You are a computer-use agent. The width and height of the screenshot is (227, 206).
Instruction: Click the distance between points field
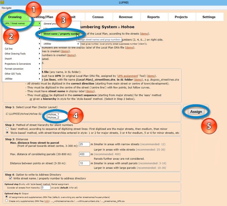pos(84,163)
